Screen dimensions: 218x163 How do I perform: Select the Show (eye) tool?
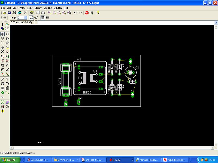point(7,24)
